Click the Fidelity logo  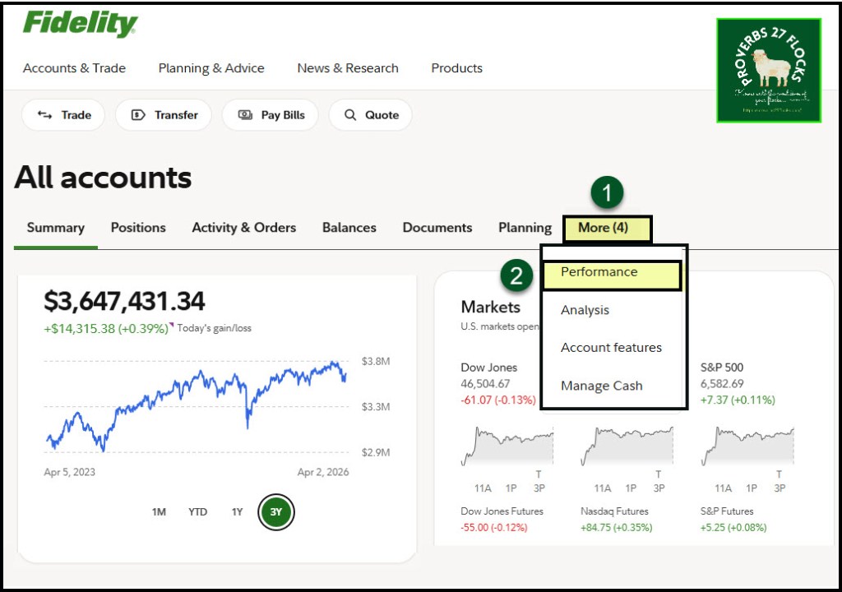pos(80,24)
